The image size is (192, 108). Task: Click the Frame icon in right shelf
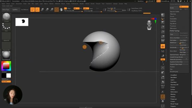pyautogui.click(x=163, y=68)
